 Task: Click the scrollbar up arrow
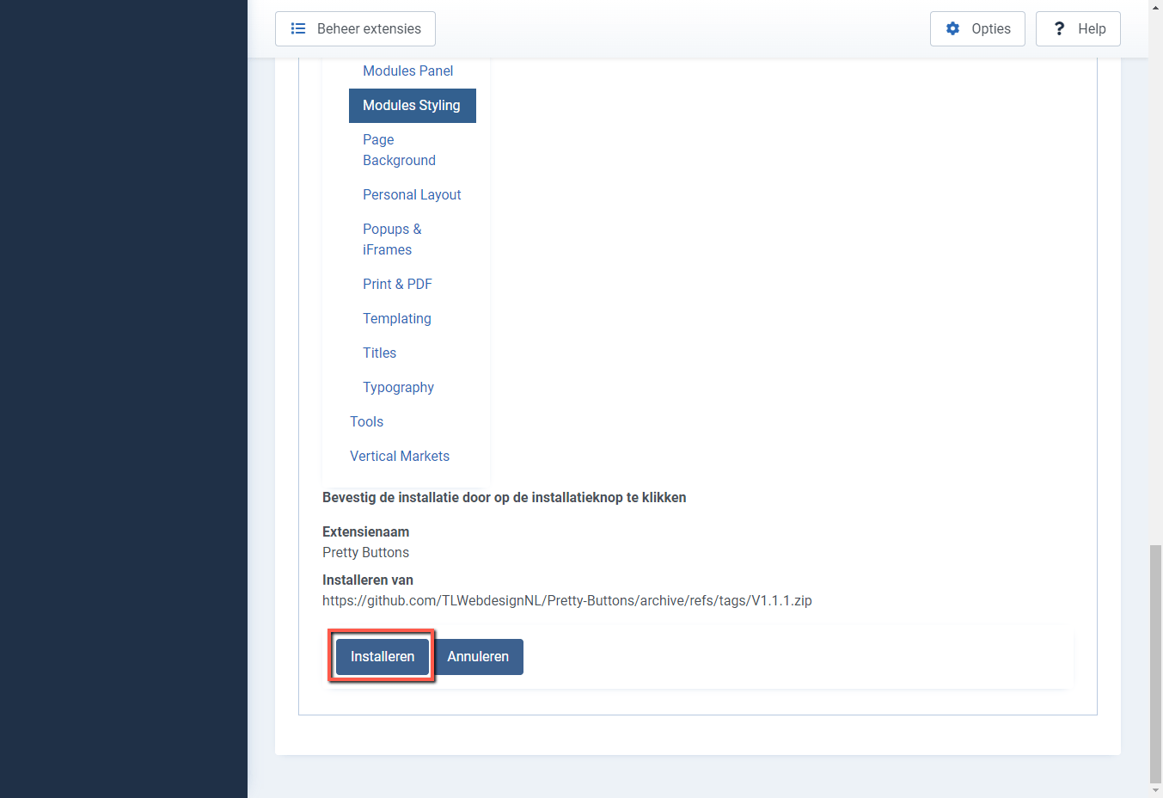pos(1154,9)
